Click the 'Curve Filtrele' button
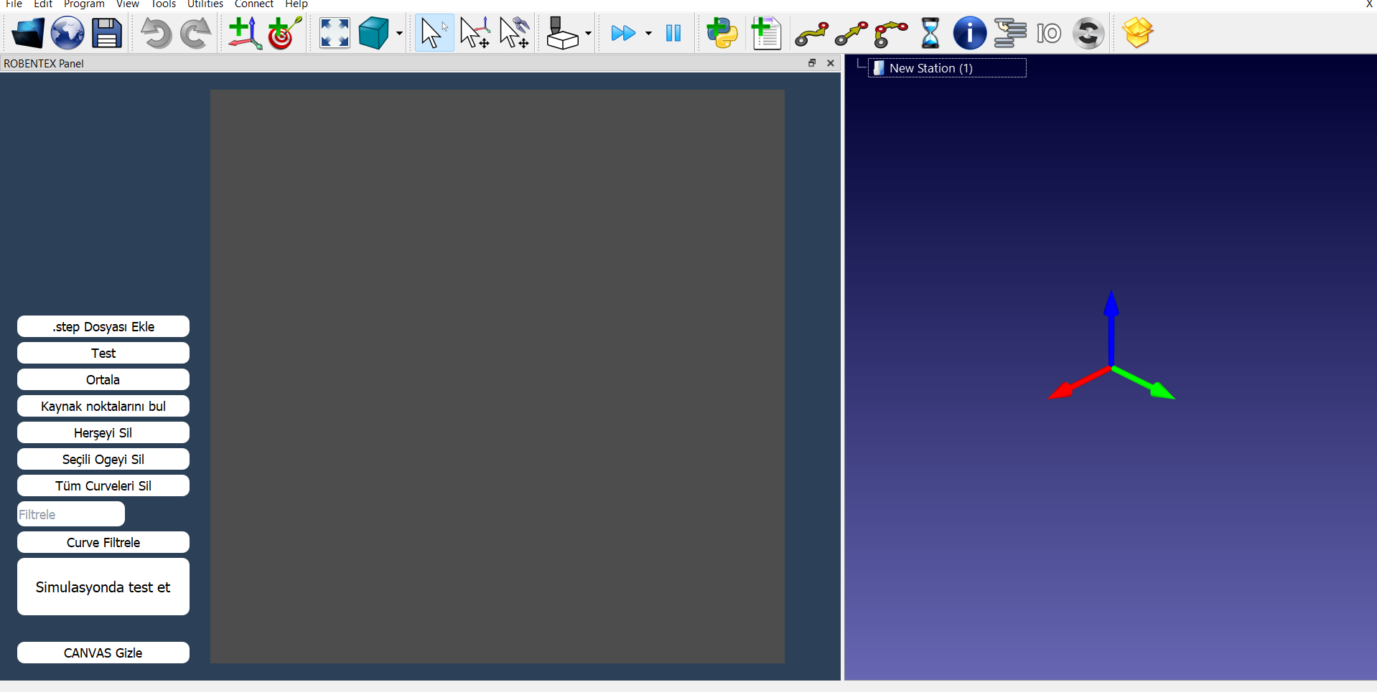The image size is (1377, 692). point(103,542)
